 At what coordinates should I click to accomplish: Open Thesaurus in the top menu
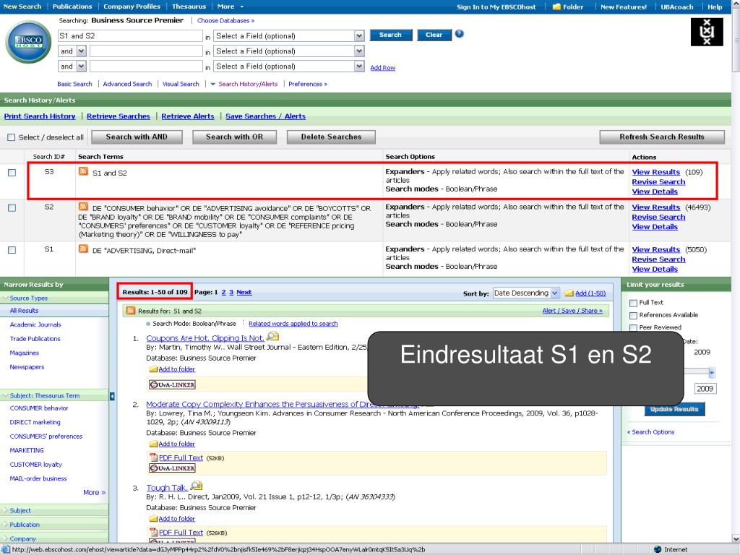click(x=189, y=7)
